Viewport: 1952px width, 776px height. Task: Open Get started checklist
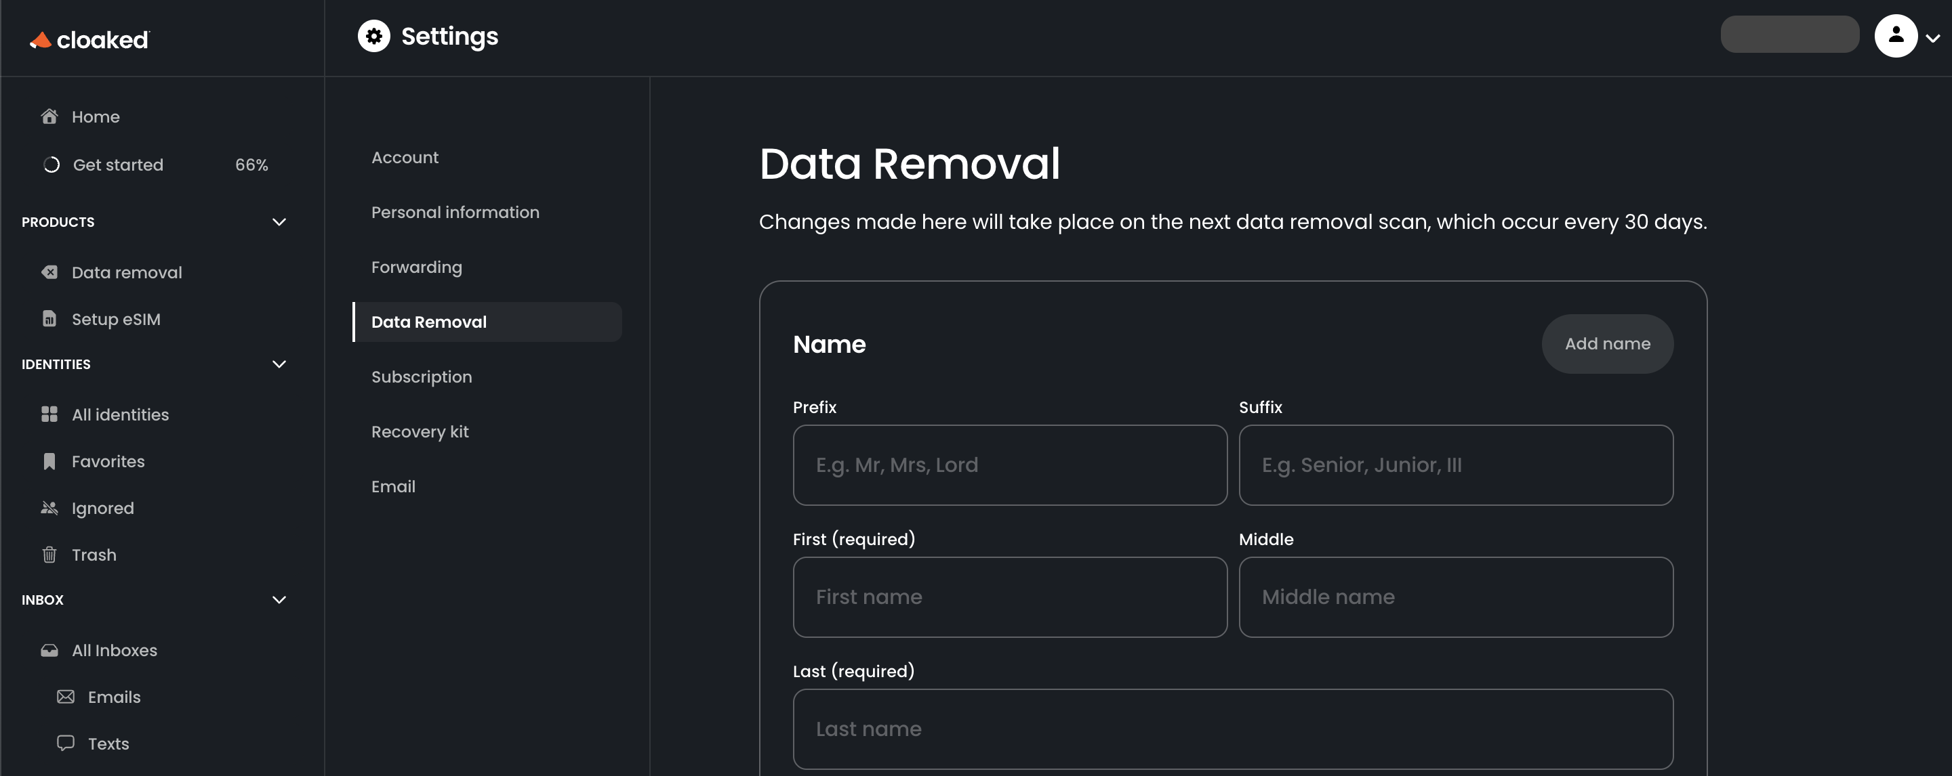pyautogui.click(x=117, y=165)
